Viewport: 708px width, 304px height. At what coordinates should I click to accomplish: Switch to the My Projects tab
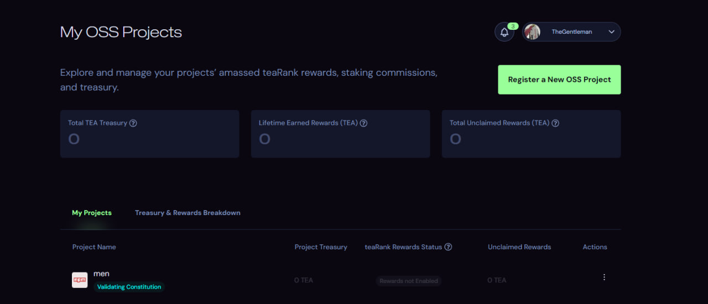point(92,213)
